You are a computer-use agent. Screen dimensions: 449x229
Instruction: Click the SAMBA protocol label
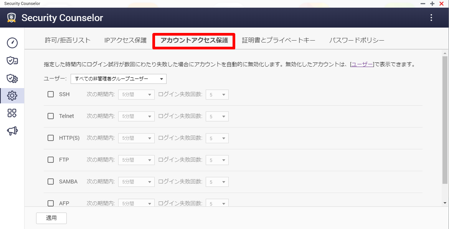click(x=68, y=181)
